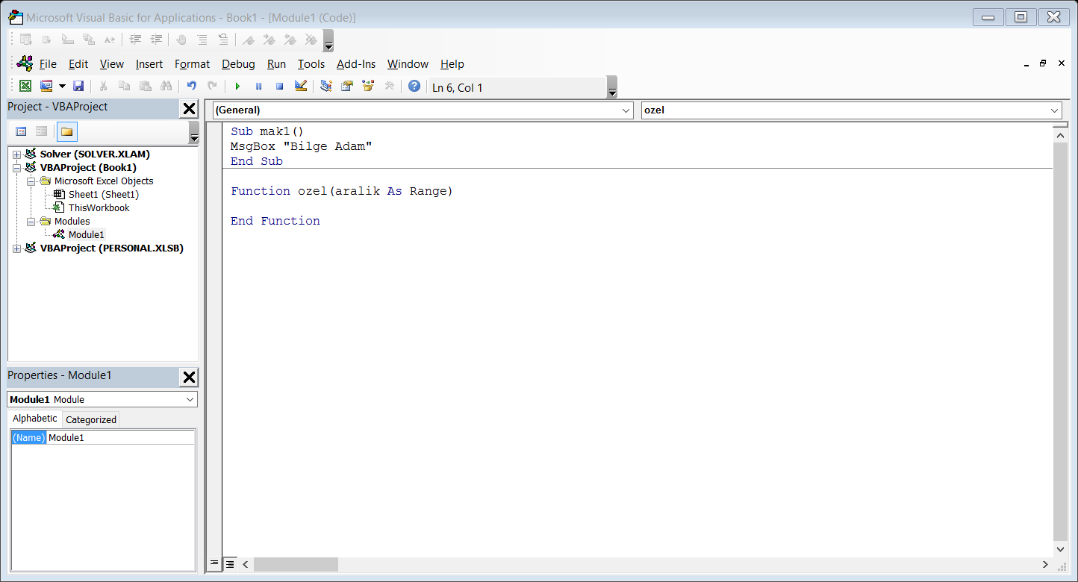Click the Function ozel(aralik As Range) line
This screenshot has width=1078, height=582.
coord(342,191)
